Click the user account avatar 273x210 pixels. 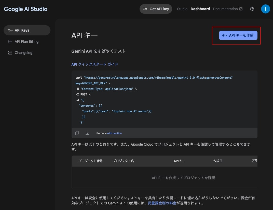265,9
